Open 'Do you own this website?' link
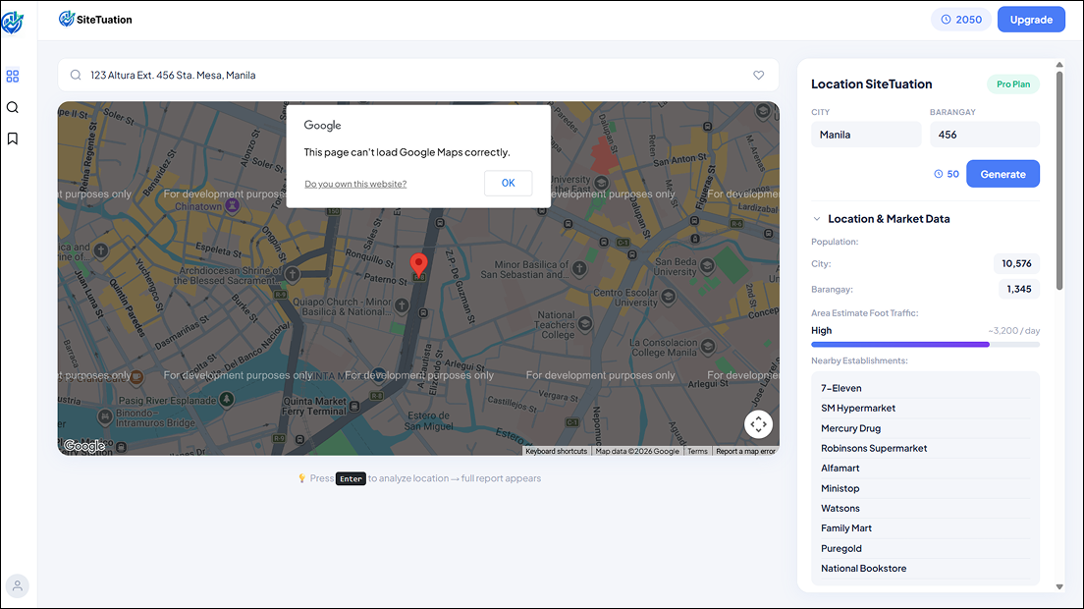 coord(355,184)
